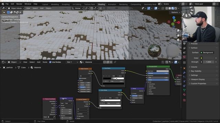Click the Background surface shader button

point(207,53)
